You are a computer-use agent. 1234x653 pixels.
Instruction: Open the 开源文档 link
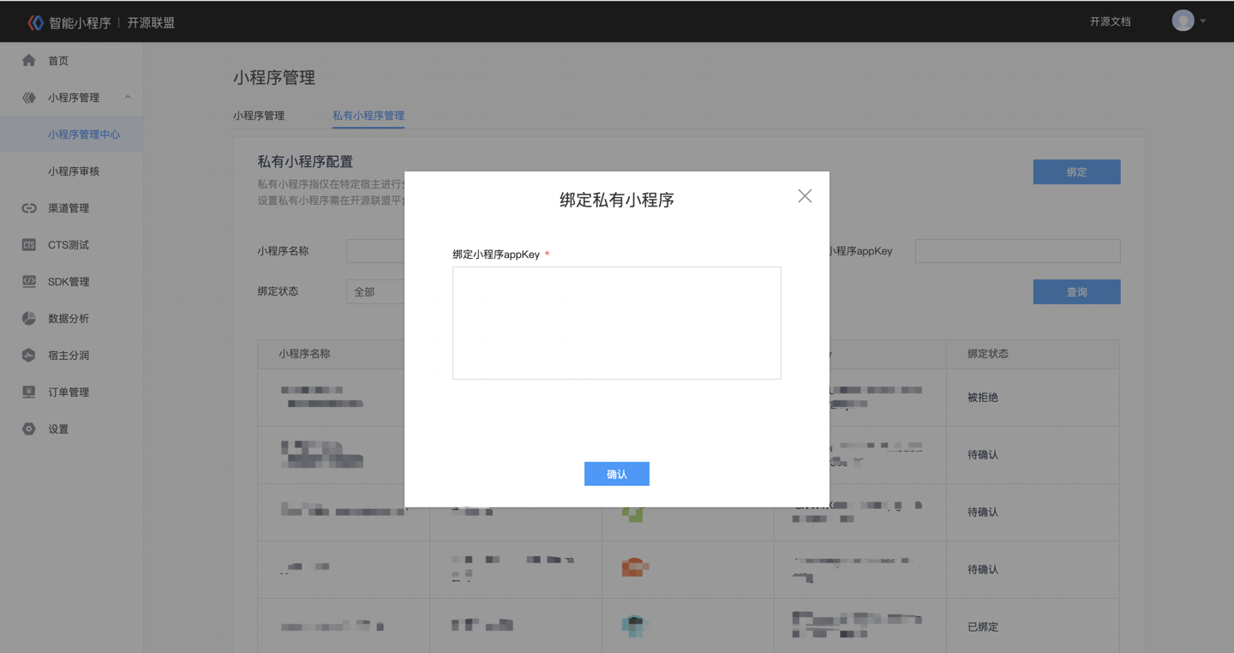tap(1111, 21)
